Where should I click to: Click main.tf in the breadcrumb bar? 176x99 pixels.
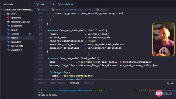point(45,10)
